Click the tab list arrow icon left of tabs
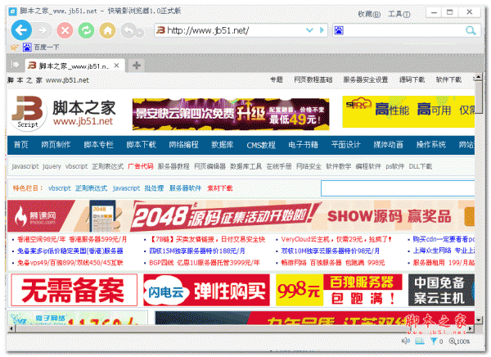The width and height of the screenshot is (491, 357). [x=15, y=65]
